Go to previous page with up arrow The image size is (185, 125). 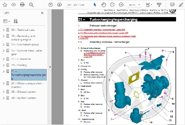(51, 5)
